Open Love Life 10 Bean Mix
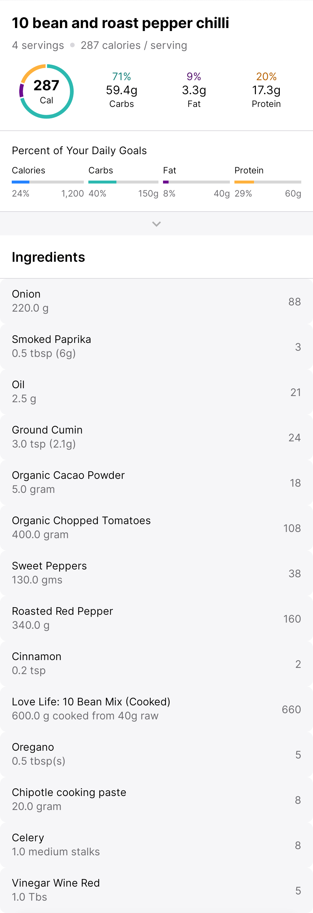The height and width of the screenshot is (913, 313). [x=156, y=709]
